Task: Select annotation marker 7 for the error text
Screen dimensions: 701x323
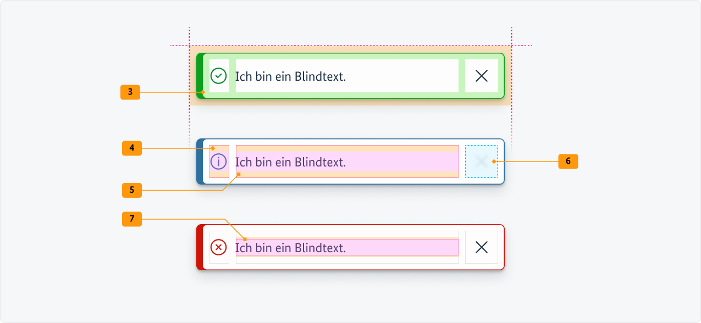Action: 131,219
